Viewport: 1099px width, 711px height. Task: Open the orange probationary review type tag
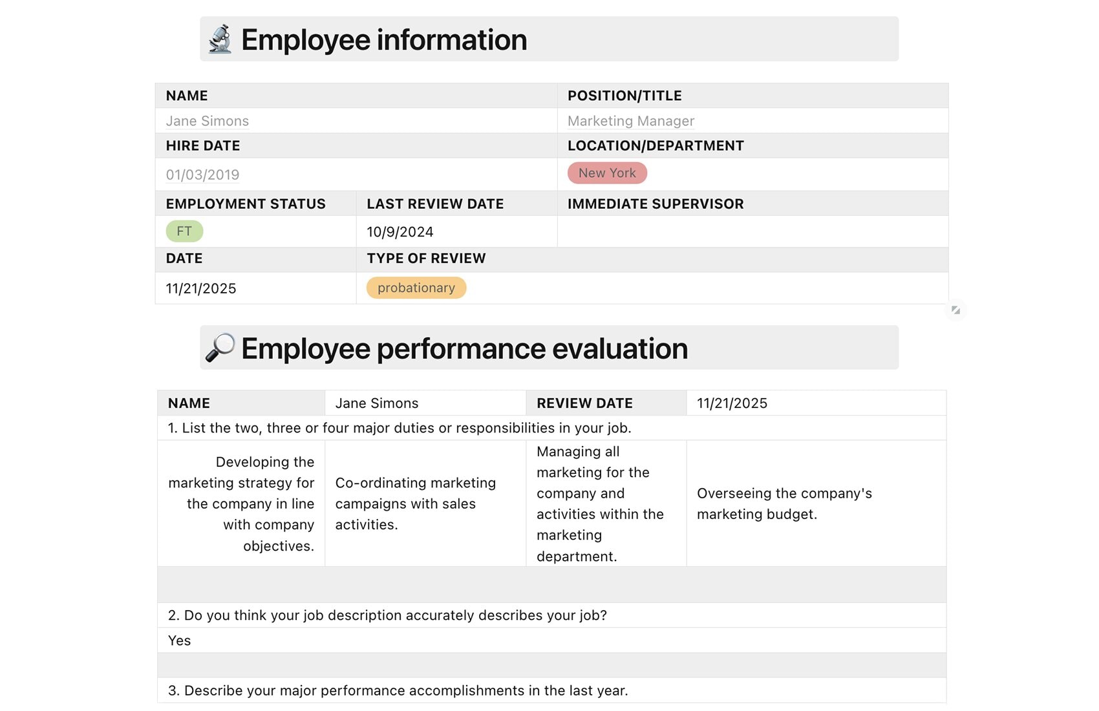pos(416,288)
